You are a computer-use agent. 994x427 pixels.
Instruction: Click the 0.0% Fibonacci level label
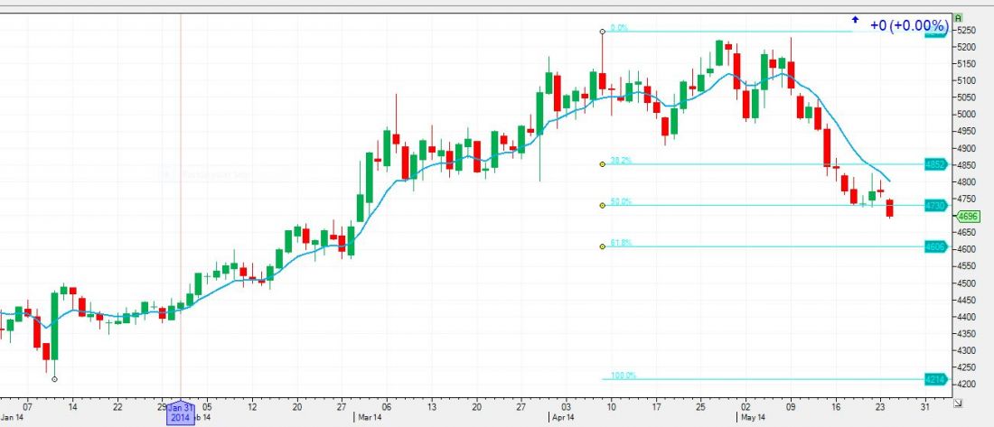(x=619, y=28)
